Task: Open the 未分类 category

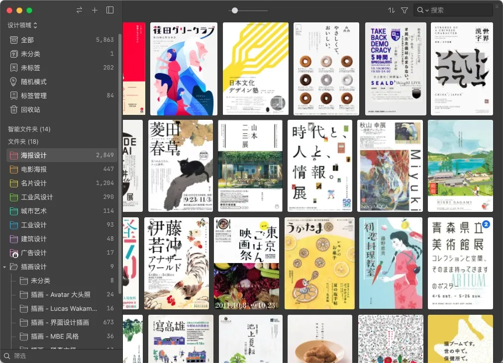Action: coord(62,54)
